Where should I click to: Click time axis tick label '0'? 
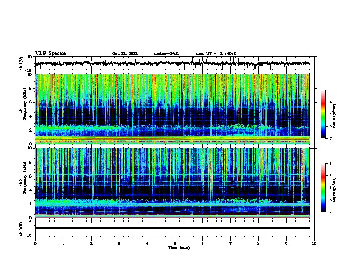pyautogui.click(x=35, y=244)
